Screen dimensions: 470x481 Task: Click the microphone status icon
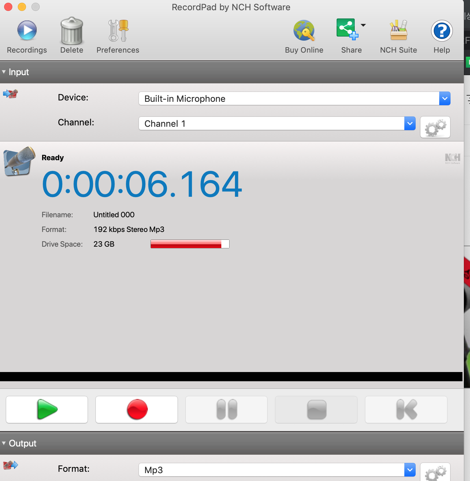(x=19, y=161)
